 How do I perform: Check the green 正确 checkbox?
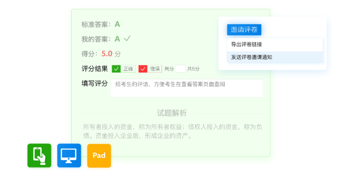(x=116, y=69)
